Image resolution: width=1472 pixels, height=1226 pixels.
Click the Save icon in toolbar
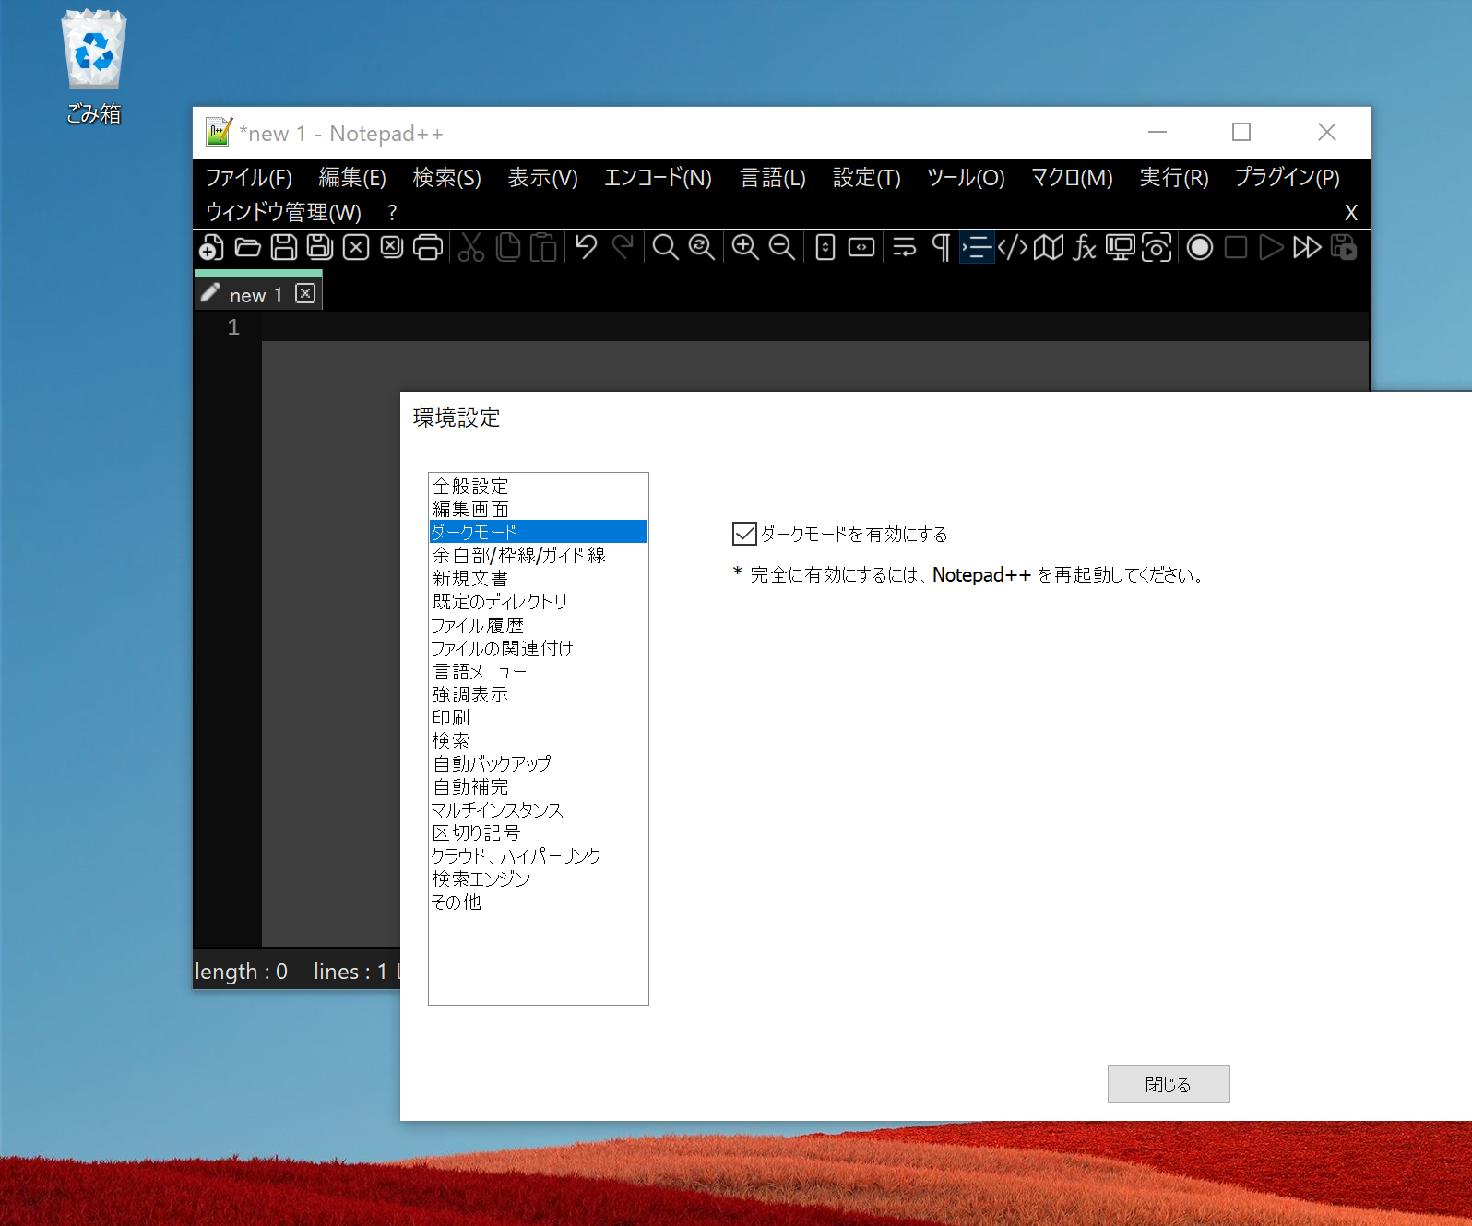284,247
